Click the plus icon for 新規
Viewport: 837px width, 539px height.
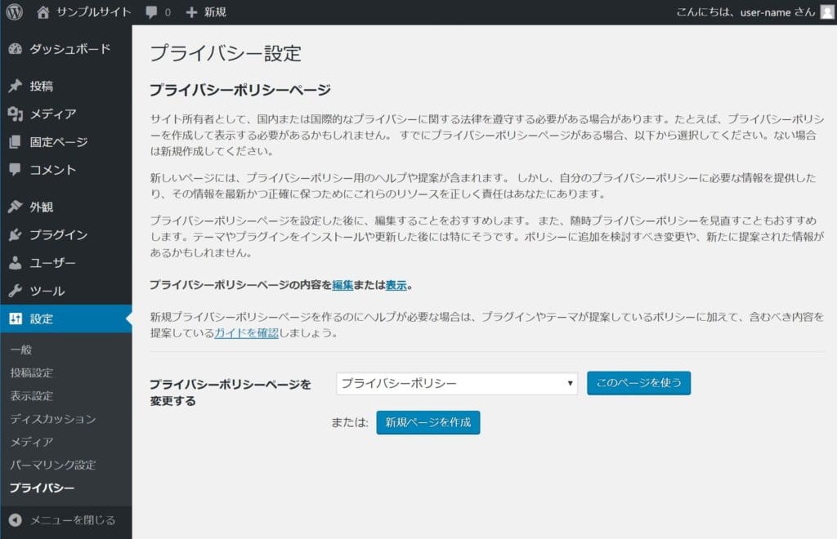tap(191, 12)
